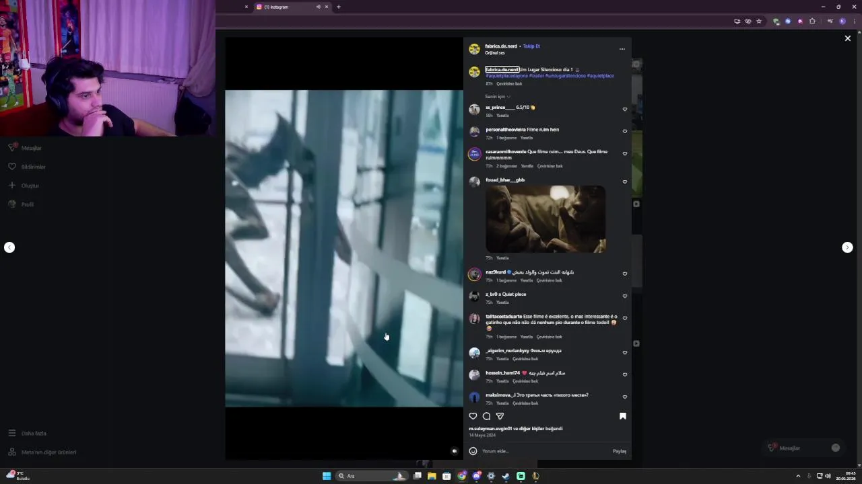This screenshot has height=484, width=862.
Task: Open the browser extensions puzzle icon
Action: pos(812,22)
